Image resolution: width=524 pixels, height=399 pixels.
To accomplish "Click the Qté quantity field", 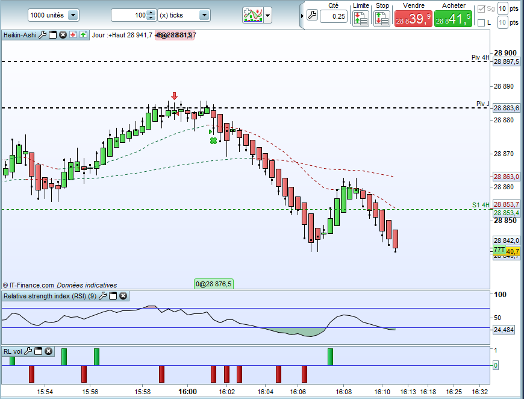I will [334, 16].
